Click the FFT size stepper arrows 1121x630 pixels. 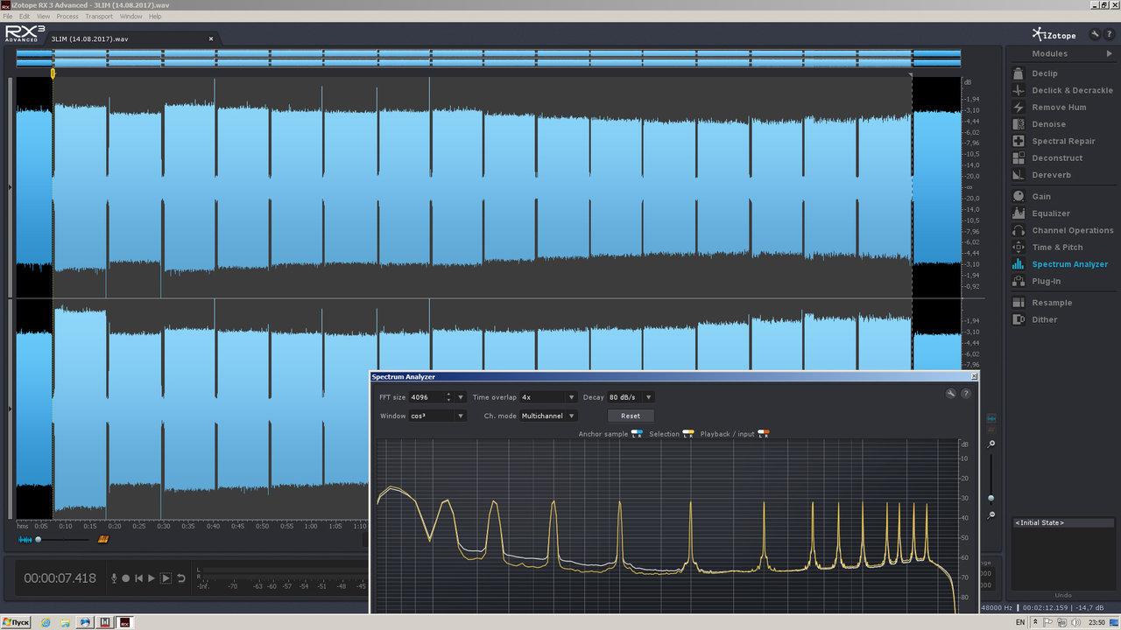[x=448, y=397]
